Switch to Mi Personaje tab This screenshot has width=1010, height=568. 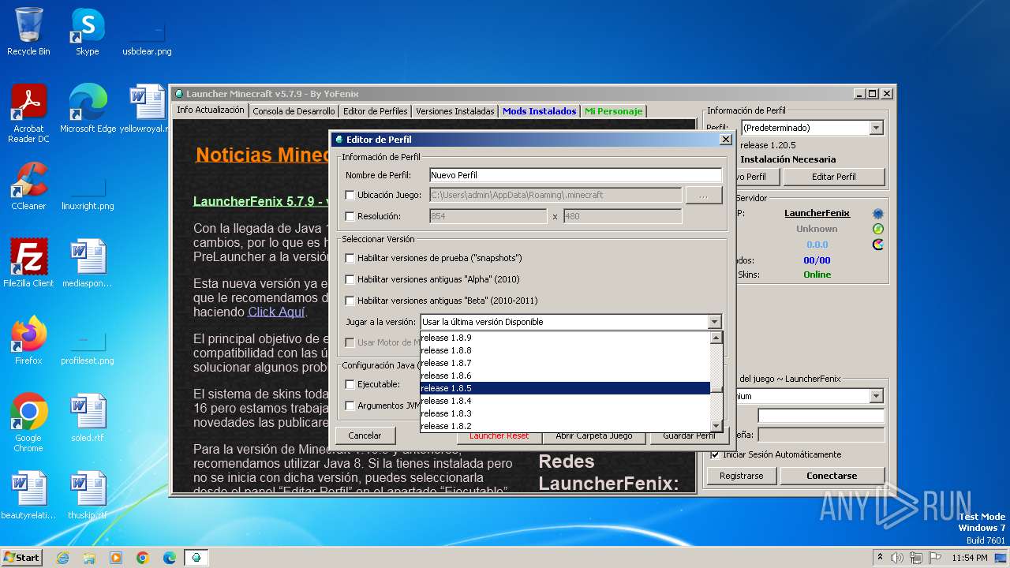click(x=613, y=111)
